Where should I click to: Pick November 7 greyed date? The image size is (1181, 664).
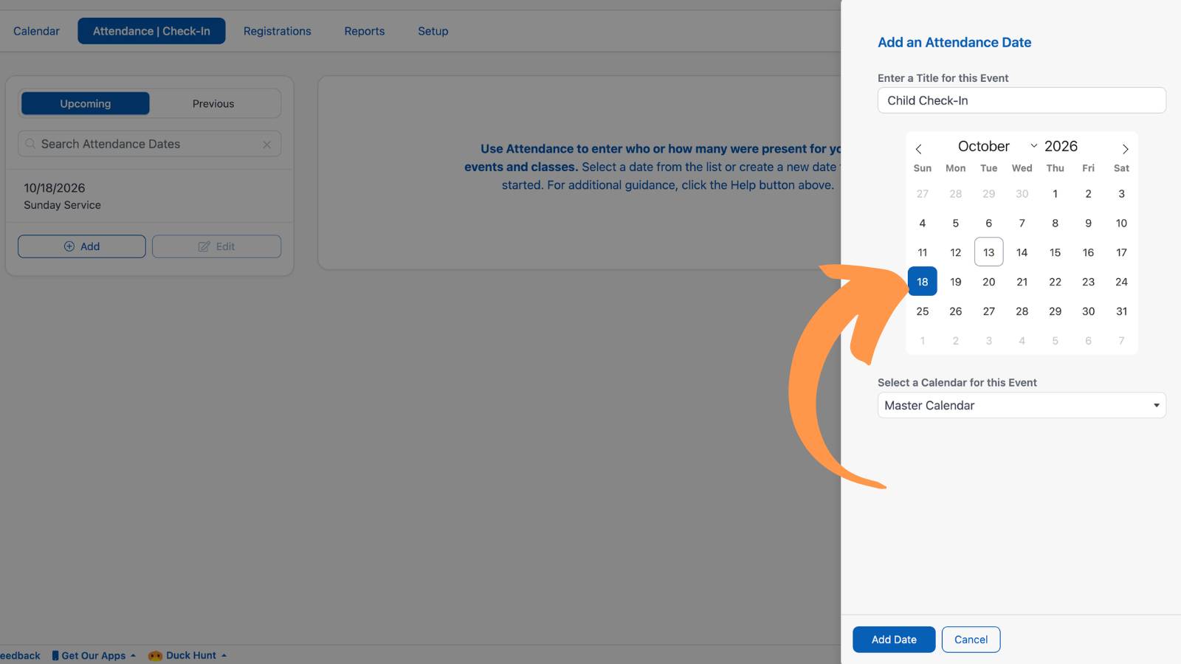coord(1122,341)
